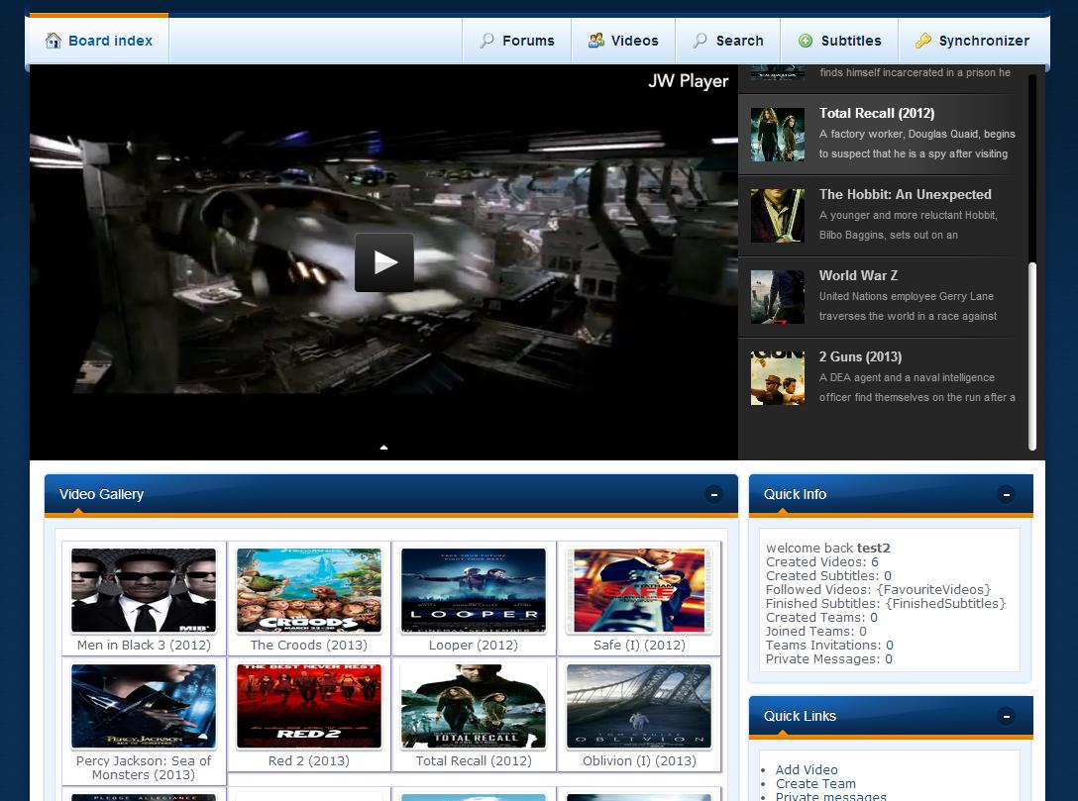Click the green Subtitles plus icon

point(806,41)
